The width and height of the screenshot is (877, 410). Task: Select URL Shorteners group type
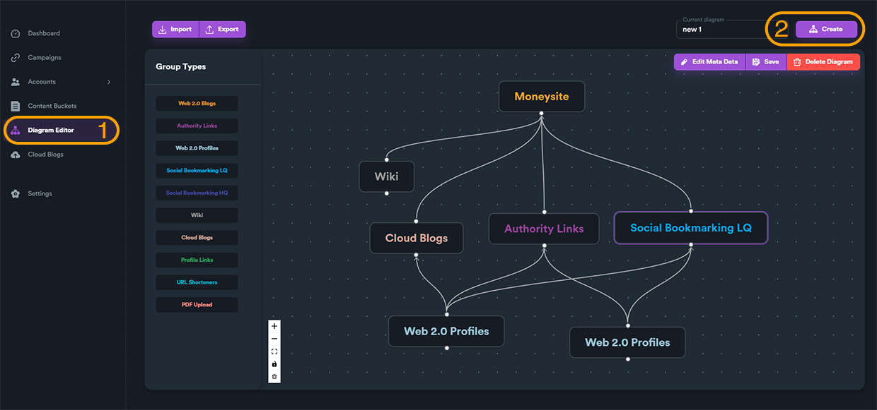(x=197, y=282)
